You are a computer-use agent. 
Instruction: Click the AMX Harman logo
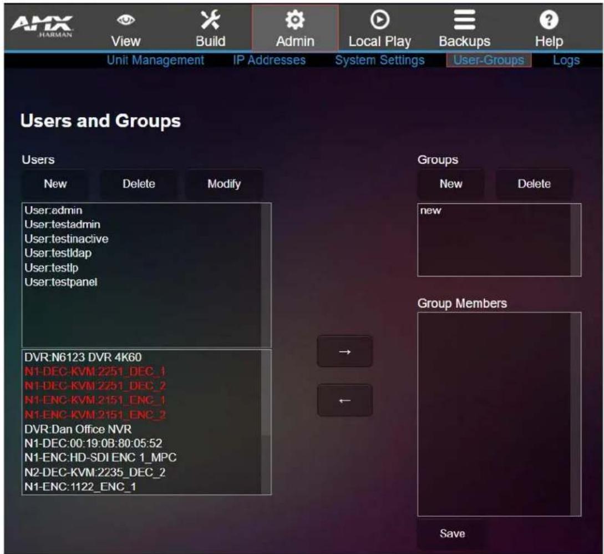click(x=42, y=26)
